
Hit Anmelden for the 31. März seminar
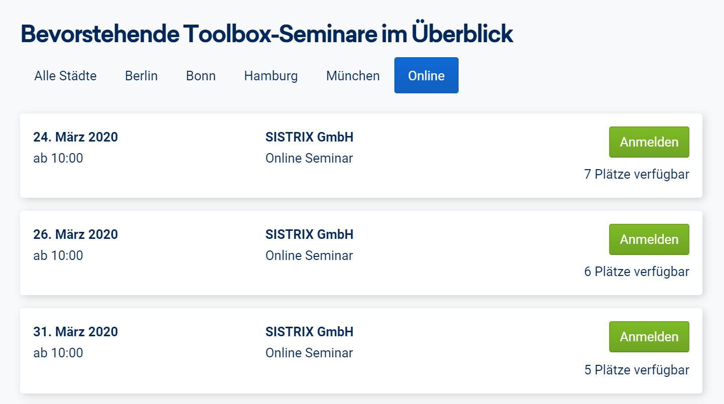(x=649, y=337)
